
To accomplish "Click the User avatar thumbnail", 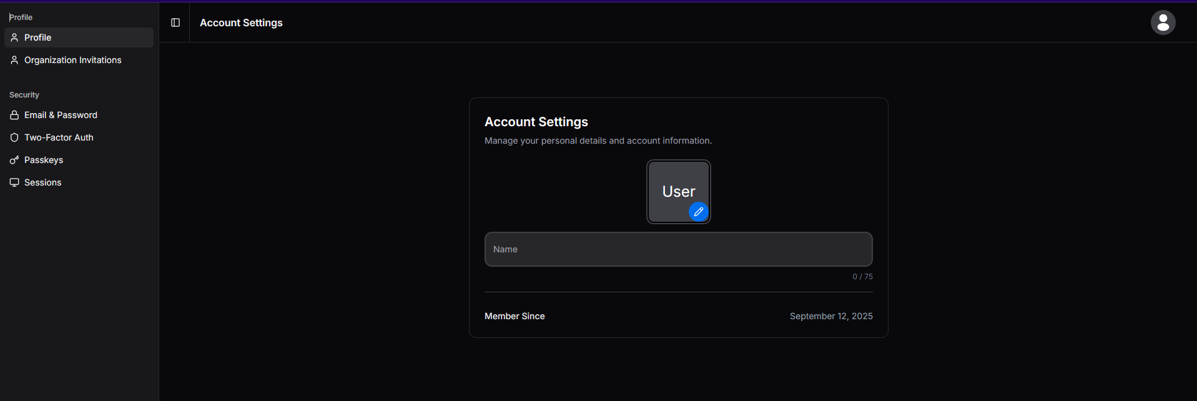I will pos(678,191).
